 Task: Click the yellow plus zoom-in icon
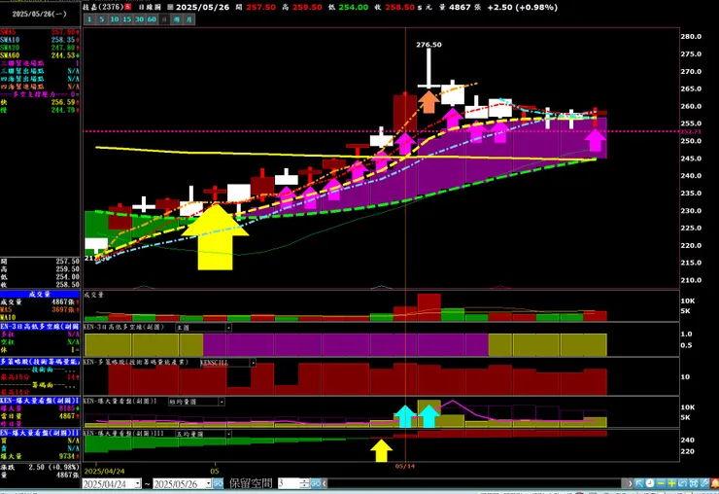(x=671, y=483)
